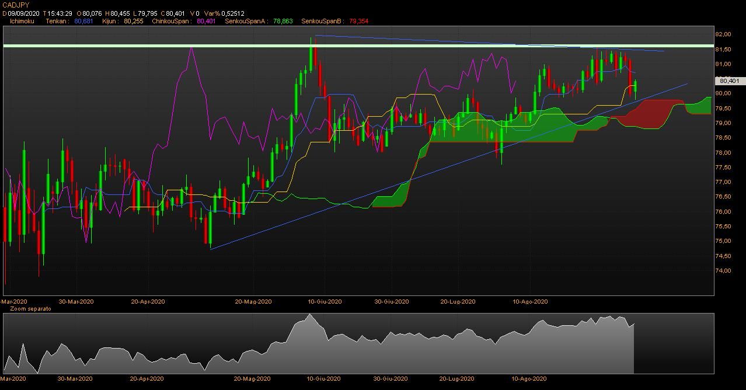Click the Var% value 0,52512
Screen dimensions: 746x390
(232, 13)
